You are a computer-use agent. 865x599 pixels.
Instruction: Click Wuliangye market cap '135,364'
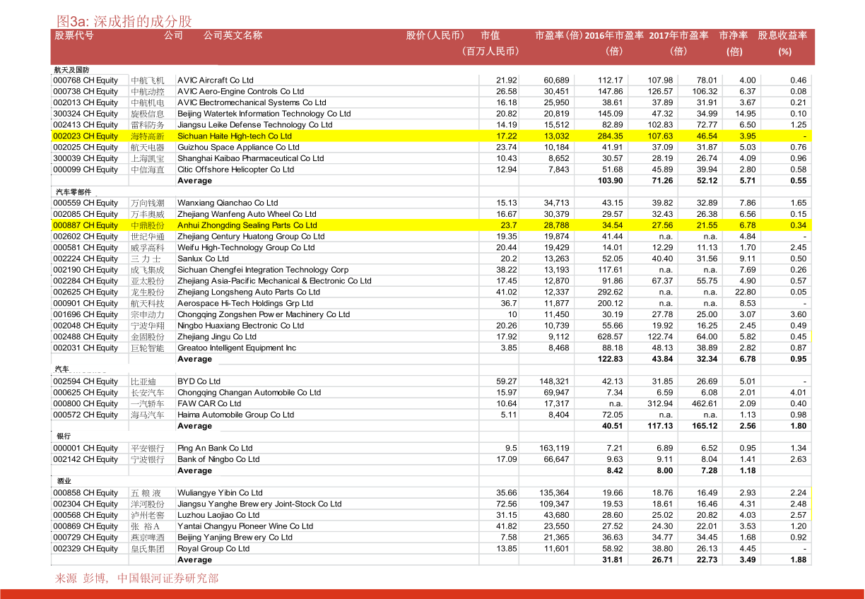tap(554, 493)
